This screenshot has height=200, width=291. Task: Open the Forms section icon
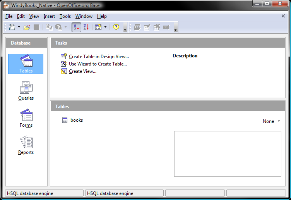(26, 118)
